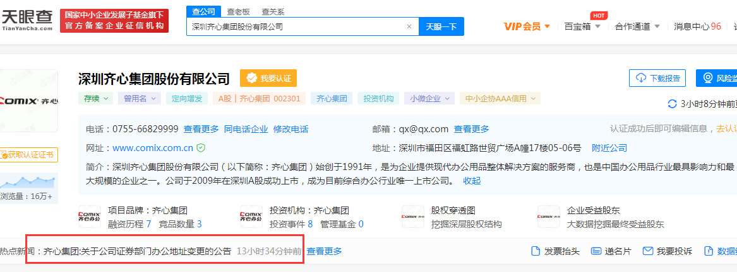Open the 合作通道 dropdown menu

coord(637,26)
